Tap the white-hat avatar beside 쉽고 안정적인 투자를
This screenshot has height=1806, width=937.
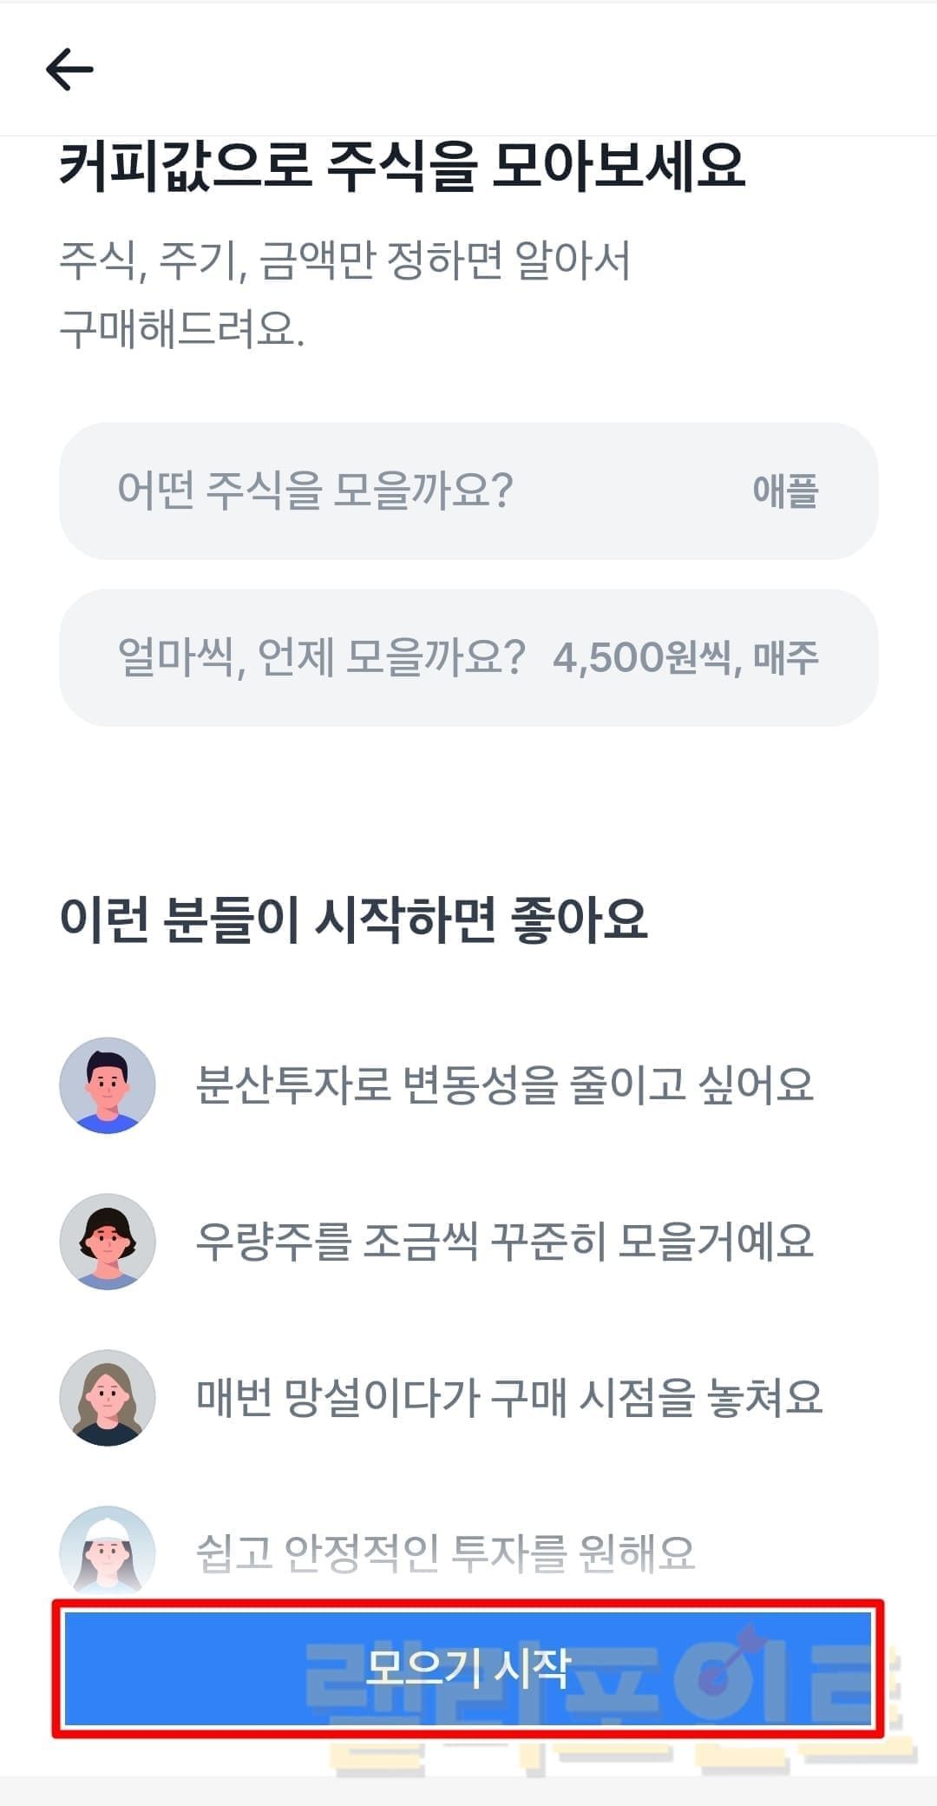108,1551
